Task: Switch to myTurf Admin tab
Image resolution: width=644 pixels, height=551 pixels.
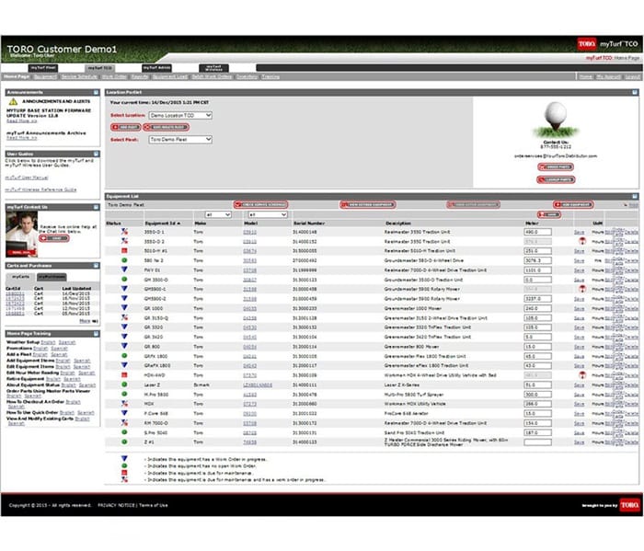Action: (157, 68)
